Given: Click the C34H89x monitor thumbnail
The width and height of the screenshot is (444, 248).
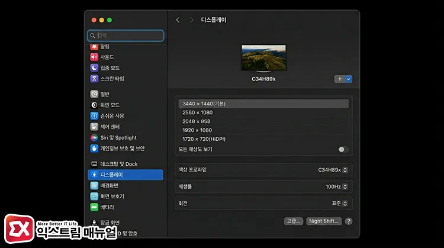Looking at the screenshot, I should [x=263, y=59].
